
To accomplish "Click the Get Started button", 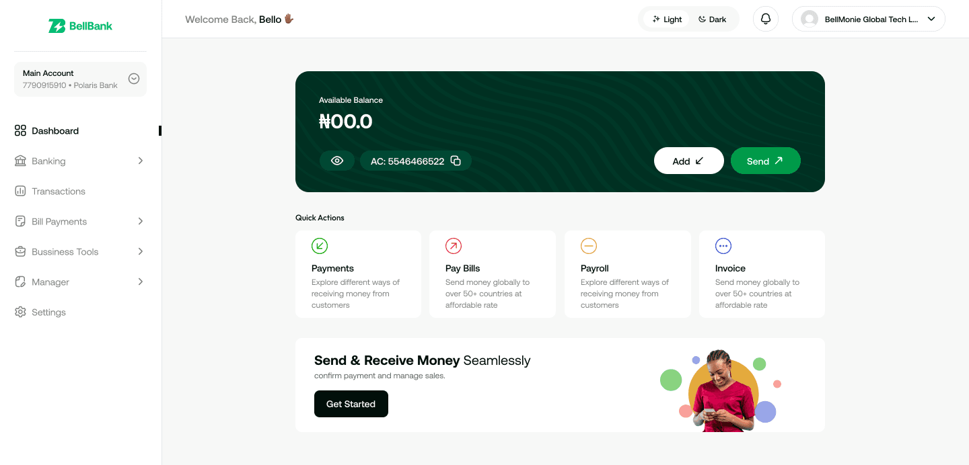I will point(351,404).
